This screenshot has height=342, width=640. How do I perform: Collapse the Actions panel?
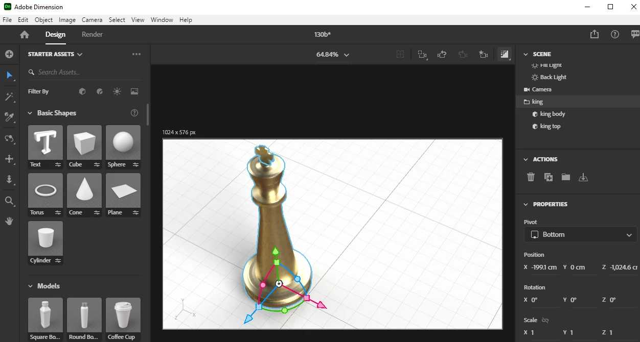[525, 159]
